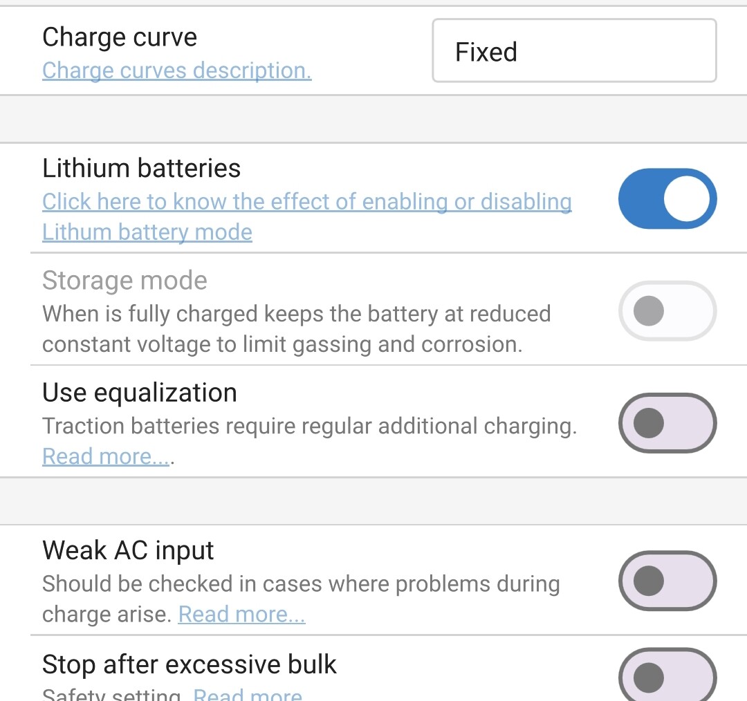Open the Charge curves description link
Image resolution: width=747 pixels, height=701 pixels.
(x=176, y=71)
